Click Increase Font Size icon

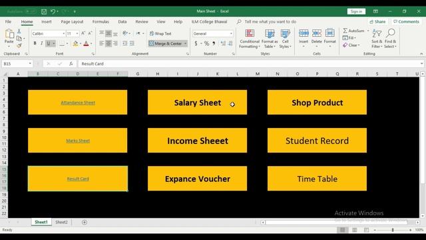(x=83, y=33)
